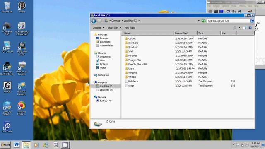The height and width of the screenshot is (149, 265).
Task: Open Explorer help question mark icon
Action: [x=250, y=28]
